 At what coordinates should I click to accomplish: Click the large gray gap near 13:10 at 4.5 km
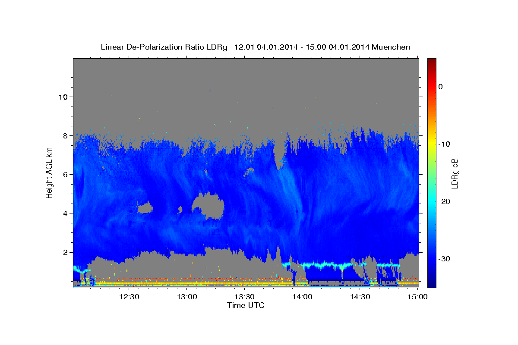(x=208, y=206)
